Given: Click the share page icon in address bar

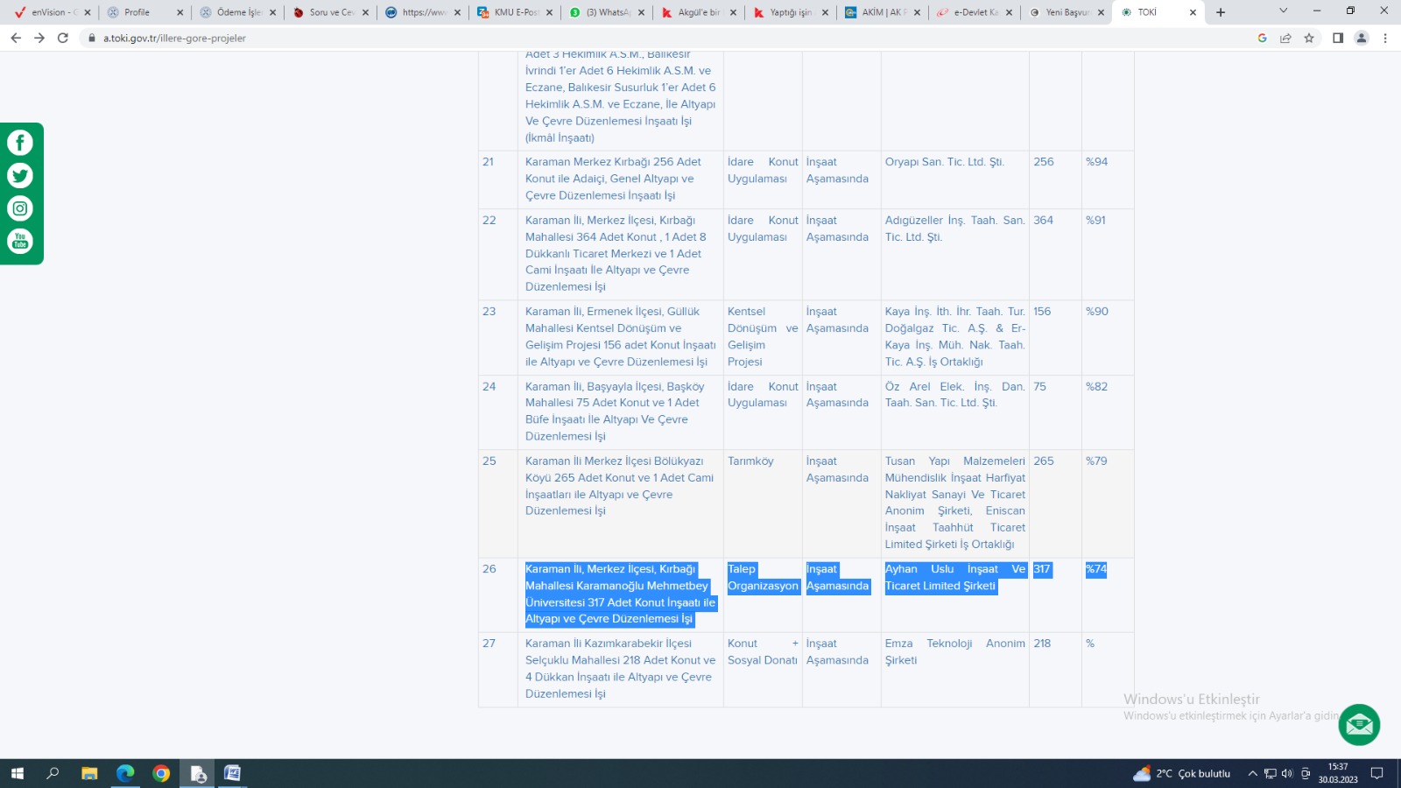Looking at the screenshot, I should (1285, 38).
